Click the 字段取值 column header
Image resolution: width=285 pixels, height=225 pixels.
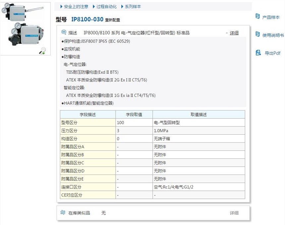134,114
